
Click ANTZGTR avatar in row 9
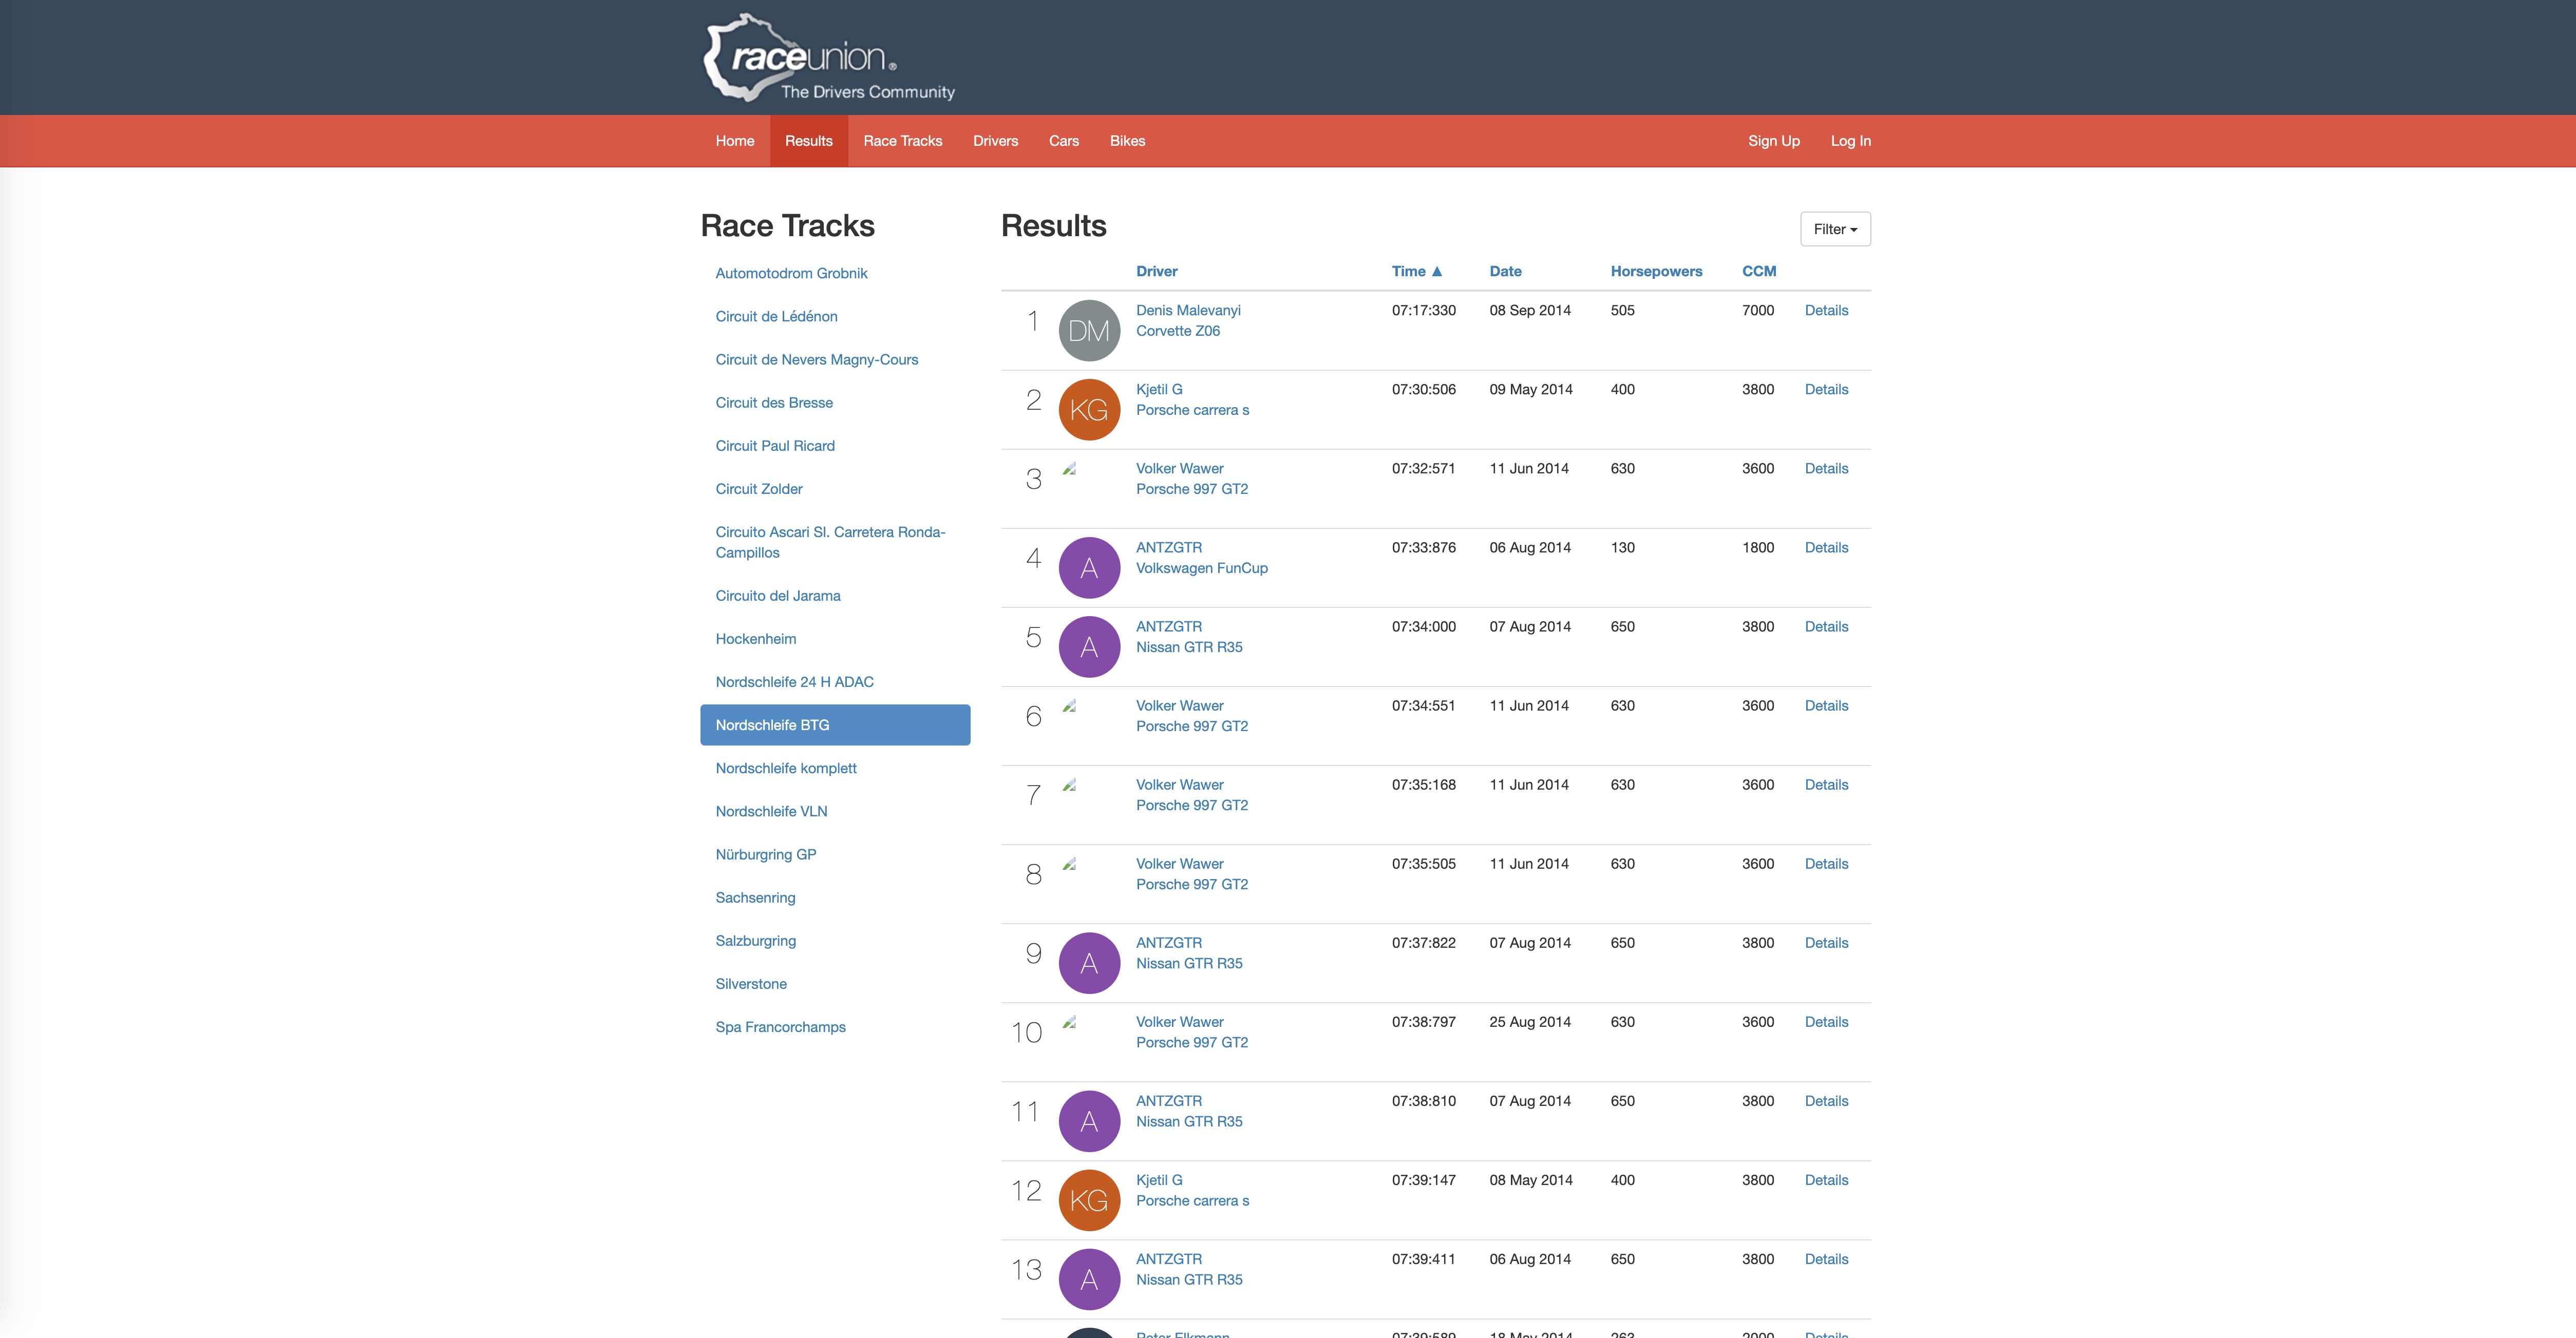[x=1089, y=963]
